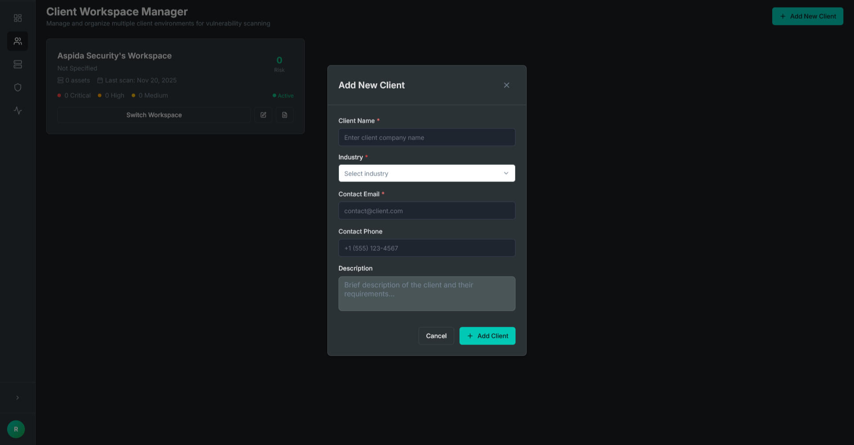This screenshot has width=854, height=445.
Task: Close the Add New Client dialog
Action: click(506, 85)
